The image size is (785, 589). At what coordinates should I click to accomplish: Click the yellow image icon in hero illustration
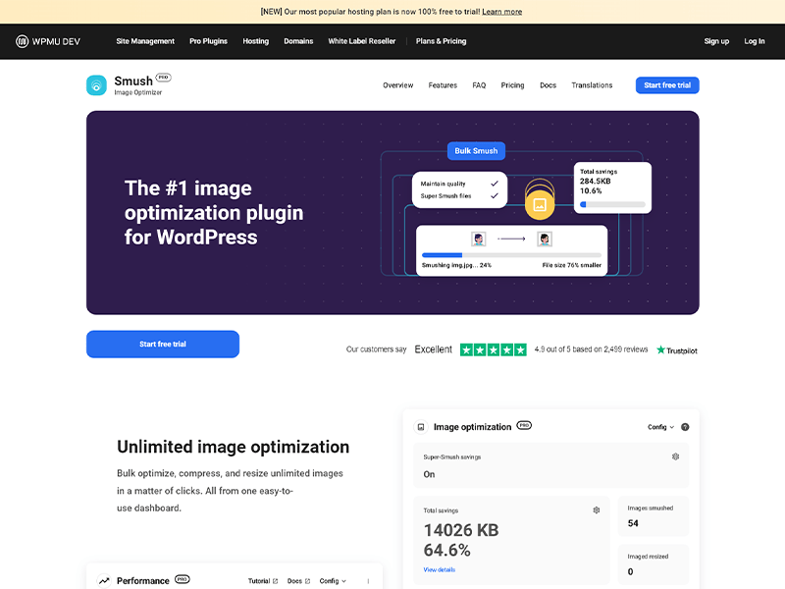point(540,204)
